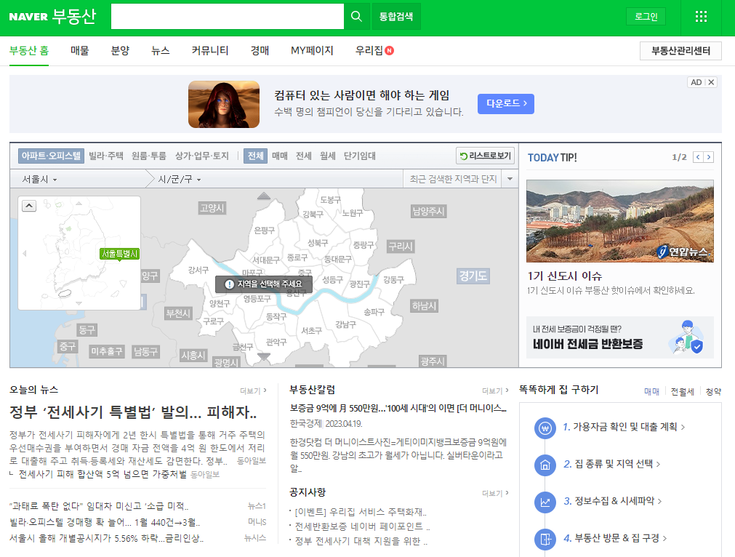
Task: Select 송파구 on the Seoul map
Action: pos(374,312)
